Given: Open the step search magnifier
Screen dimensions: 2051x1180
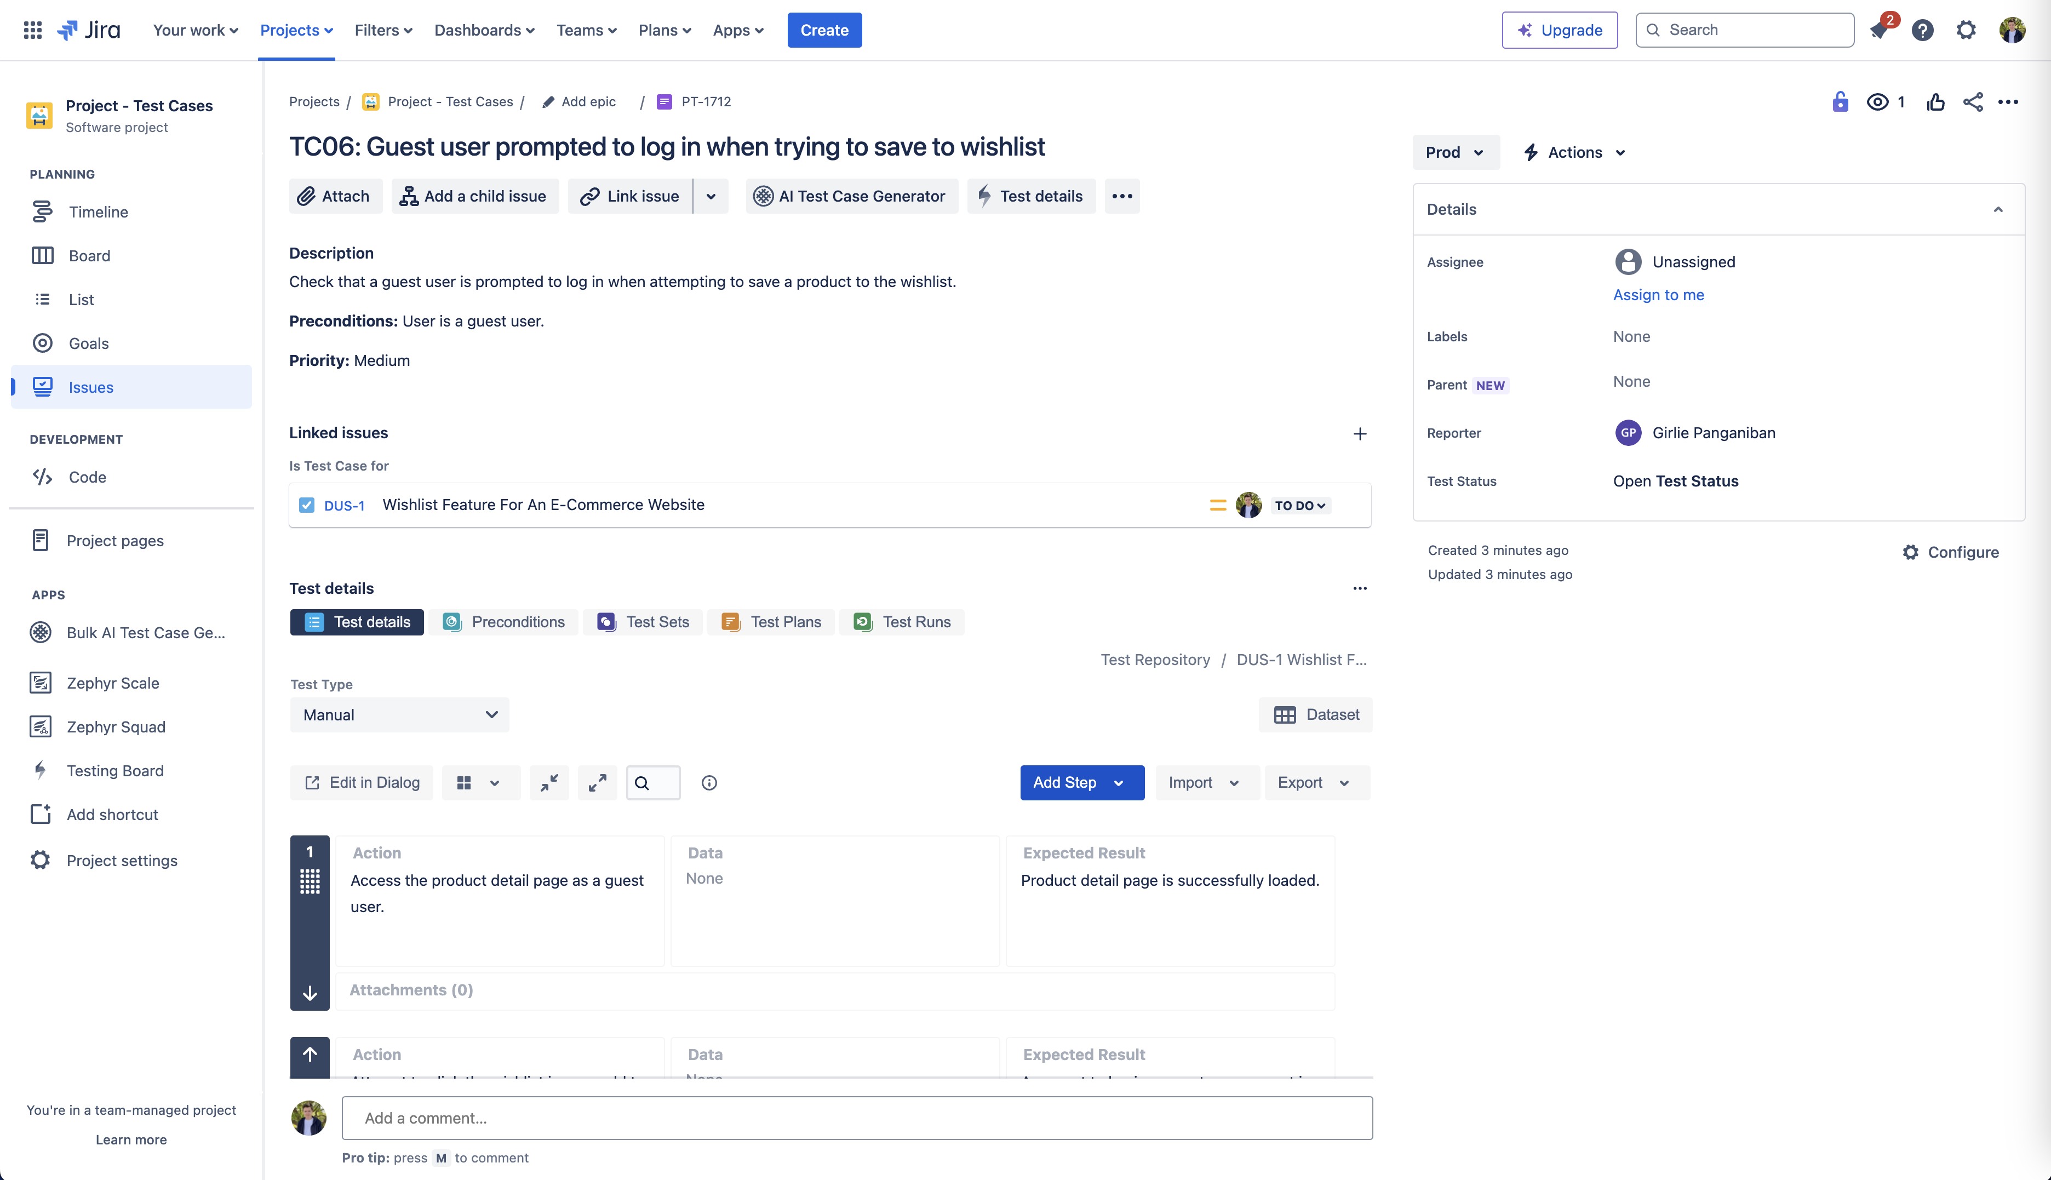Looking at the screenshot, I should pyautogui.click(x=652, y=782).
